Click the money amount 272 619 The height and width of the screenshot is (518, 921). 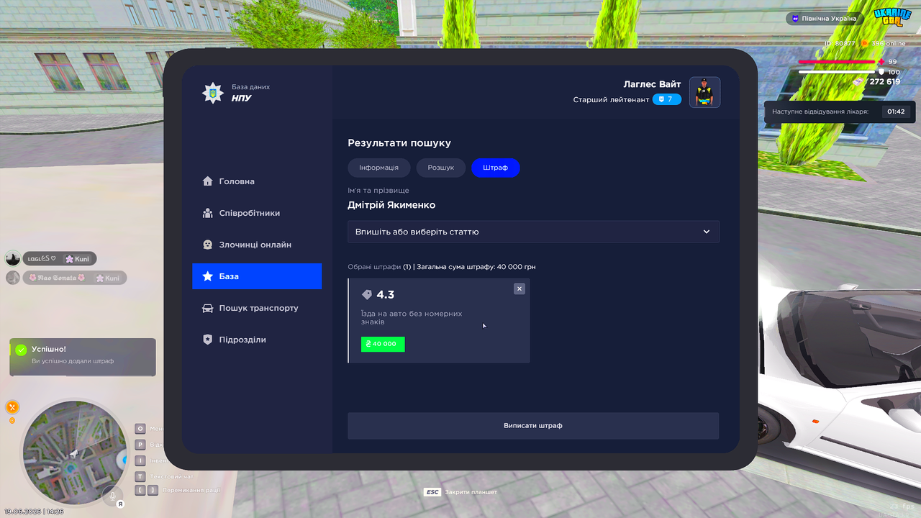click(885, 82)
